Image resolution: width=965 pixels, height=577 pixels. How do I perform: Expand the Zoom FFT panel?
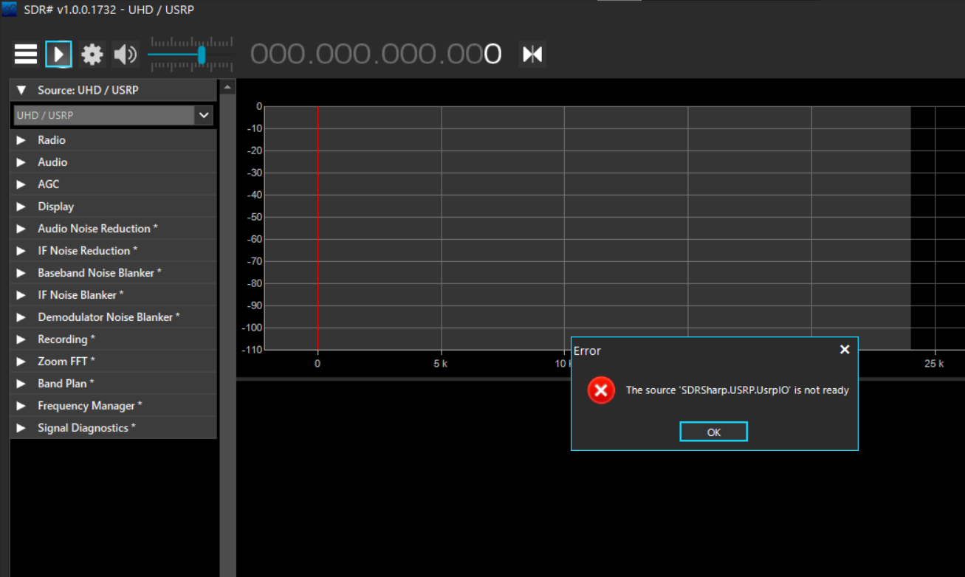[114, 362]
